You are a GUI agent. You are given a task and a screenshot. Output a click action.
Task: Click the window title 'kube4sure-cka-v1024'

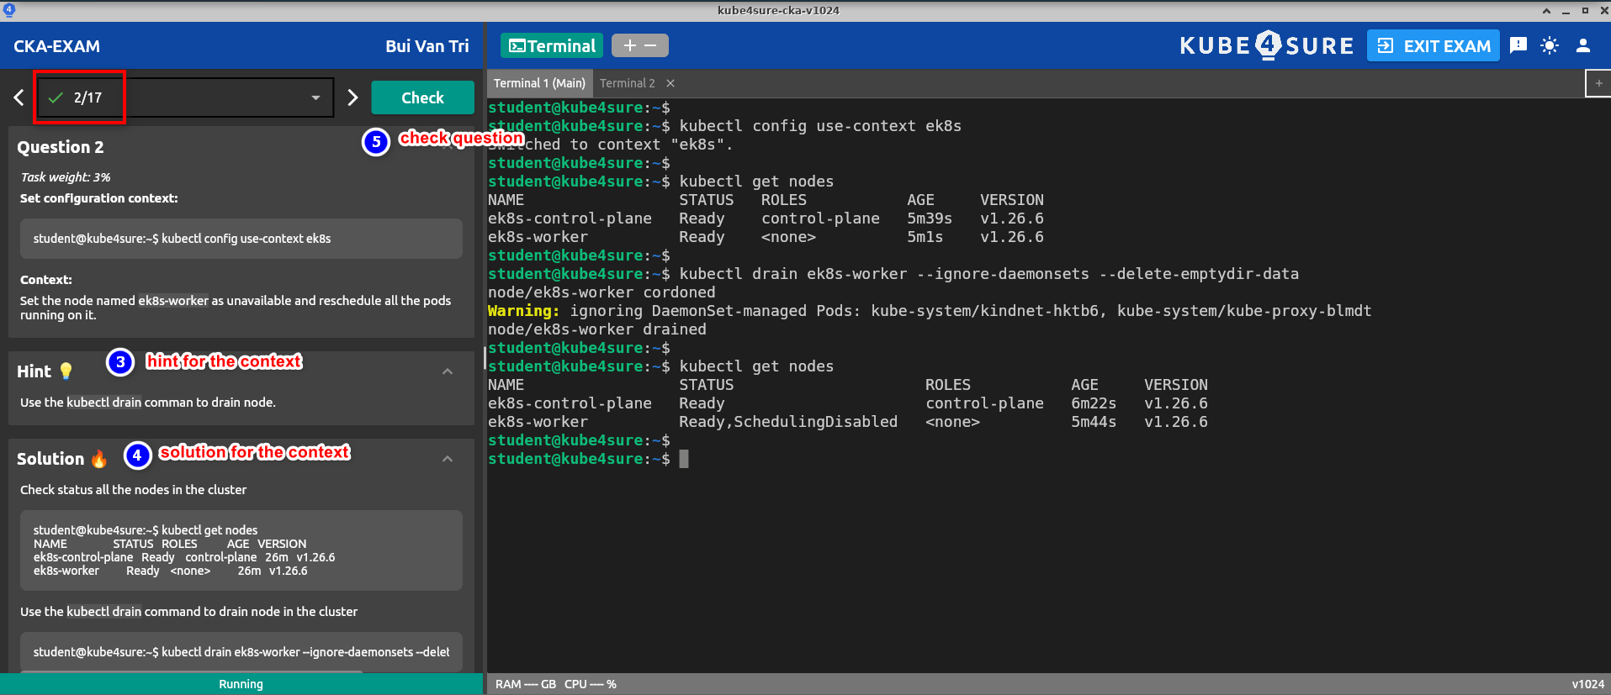click(x=778, y=10)
